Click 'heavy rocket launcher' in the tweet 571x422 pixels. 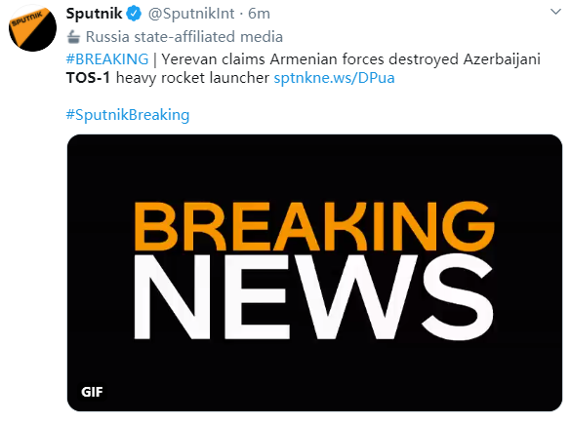click(x=192, y=78)
